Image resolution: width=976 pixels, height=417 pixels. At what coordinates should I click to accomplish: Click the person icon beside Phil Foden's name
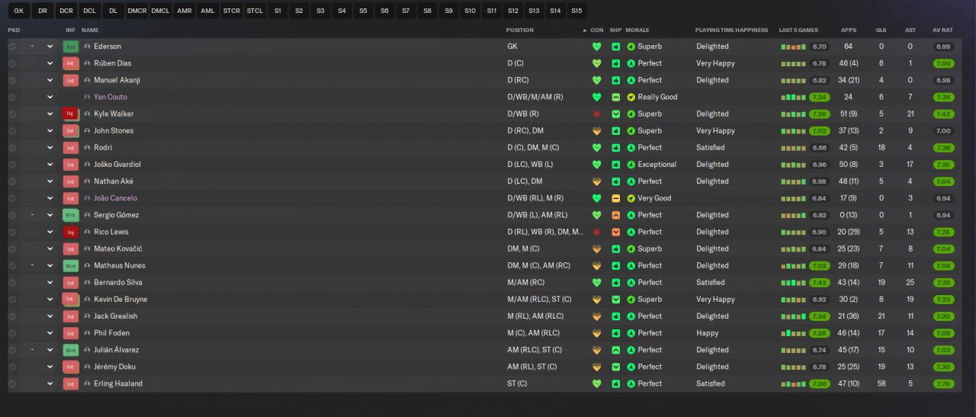click(87, 333)
